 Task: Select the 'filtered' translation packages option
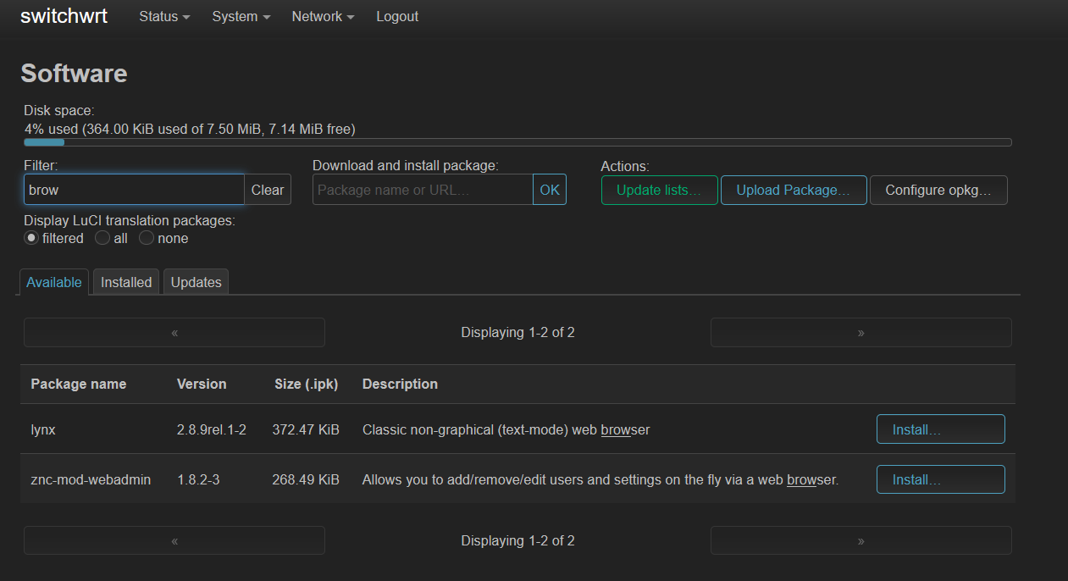[30, 238]
